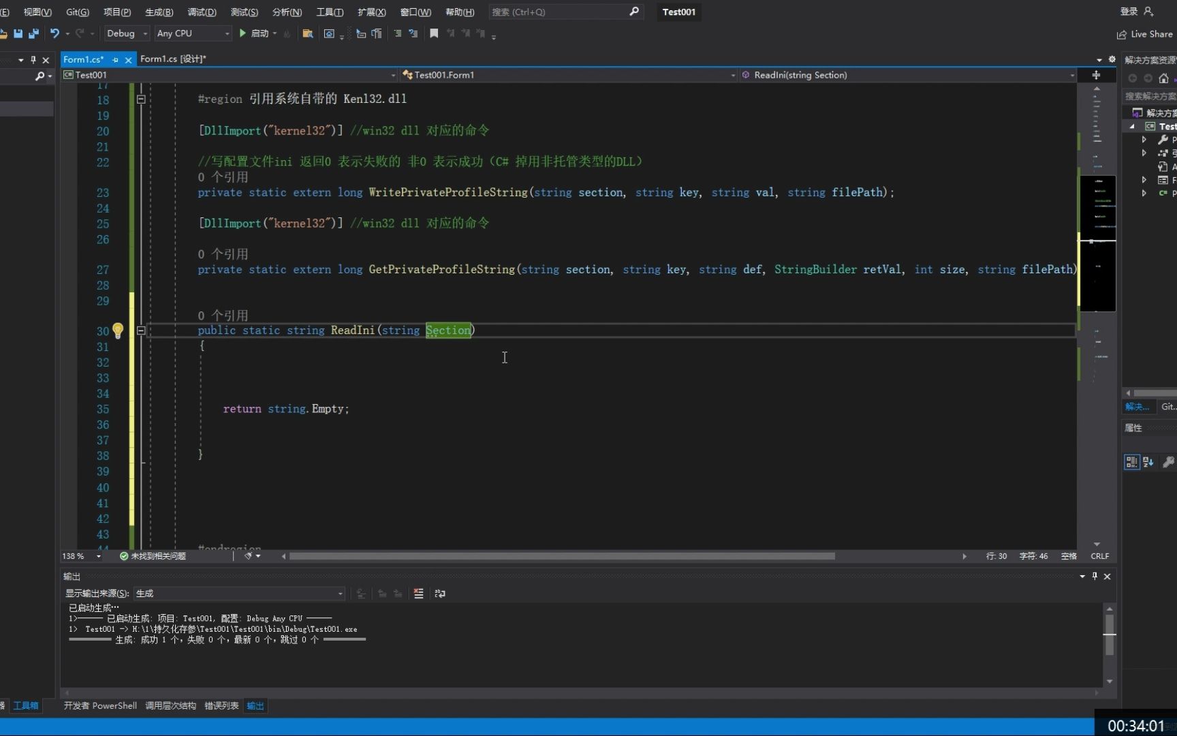Open the Test001 project scope dropdown
Image resolution: width=1177 pixels, height=736 pixels.
click(229, 75)
